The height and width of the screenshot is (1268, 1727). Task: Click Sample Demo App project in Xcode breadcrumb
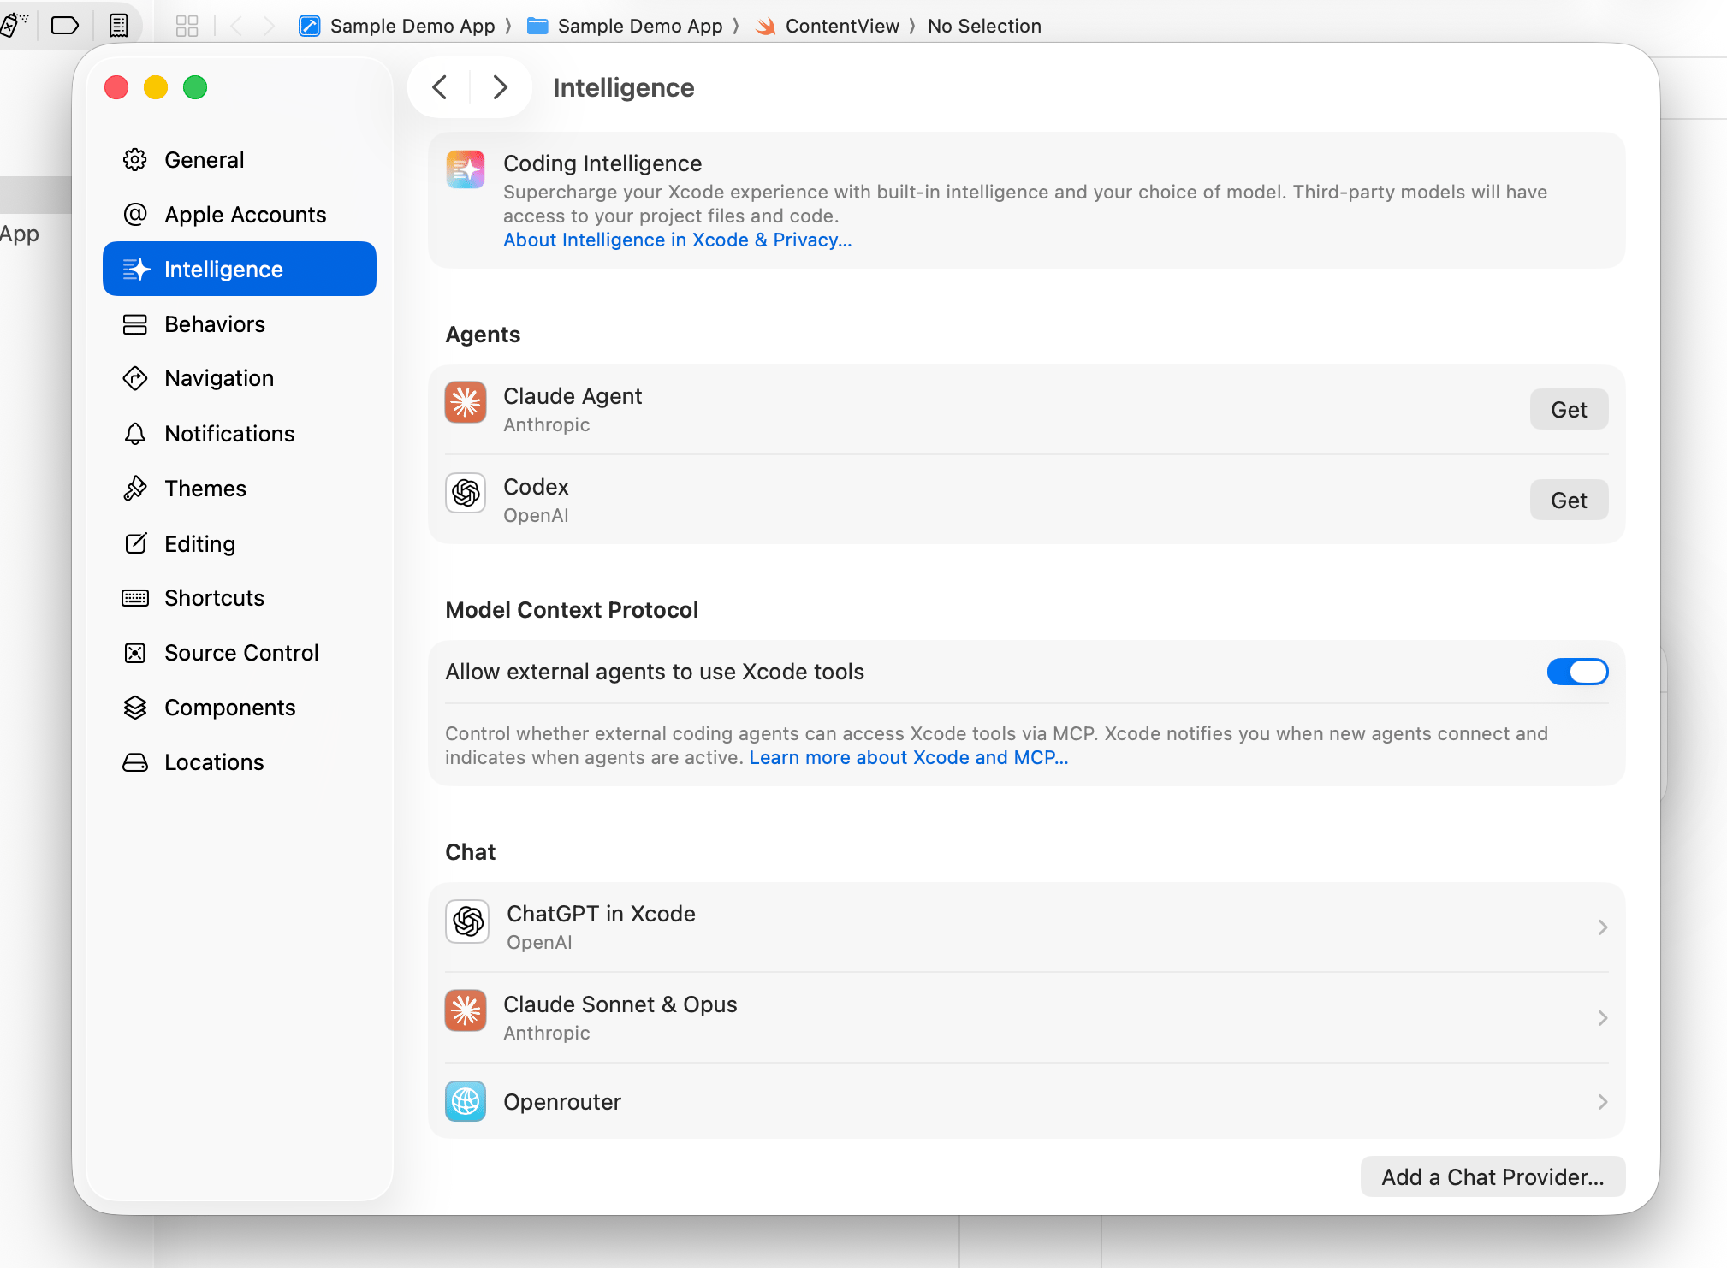(x=397, y=26)
